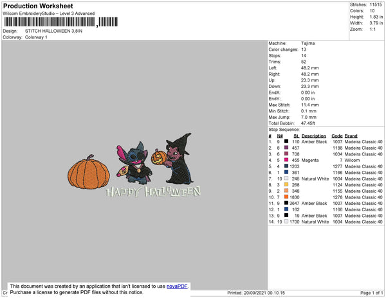386x298 pixels.
Task: Click the Brand column header
Action: pos(351,136)
